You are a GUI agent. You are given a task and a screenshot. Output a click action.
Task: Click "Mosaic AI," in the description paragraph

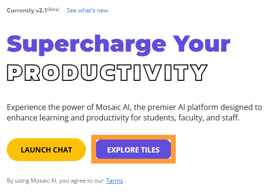point(114,107)
